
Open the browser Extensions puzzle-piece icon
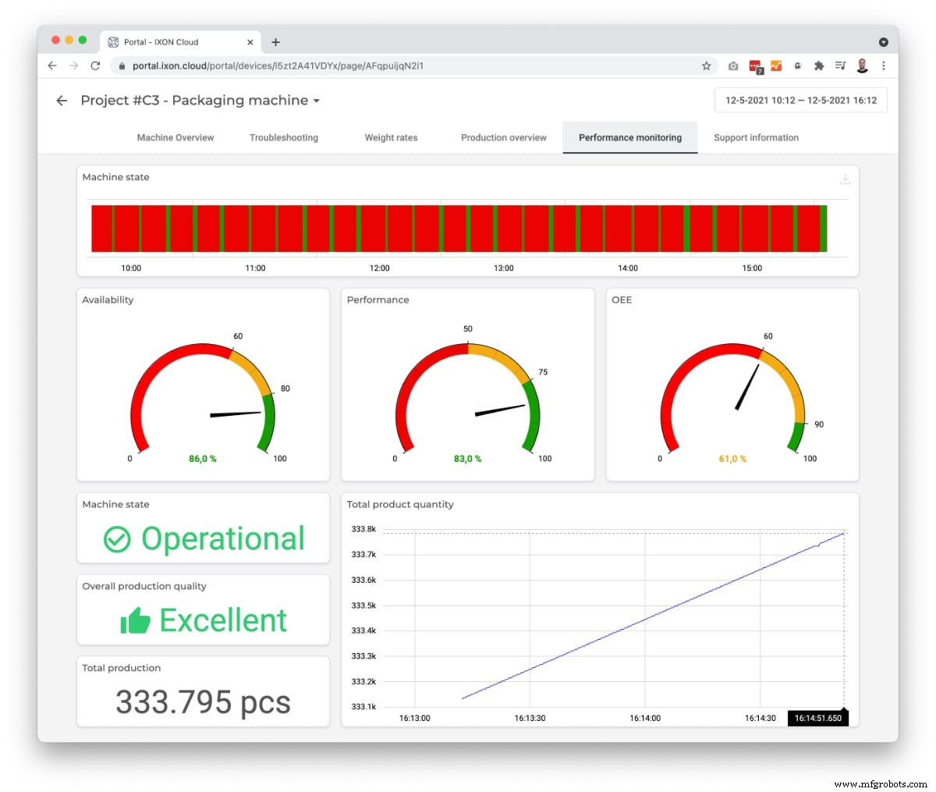click(x=819, y=66)
